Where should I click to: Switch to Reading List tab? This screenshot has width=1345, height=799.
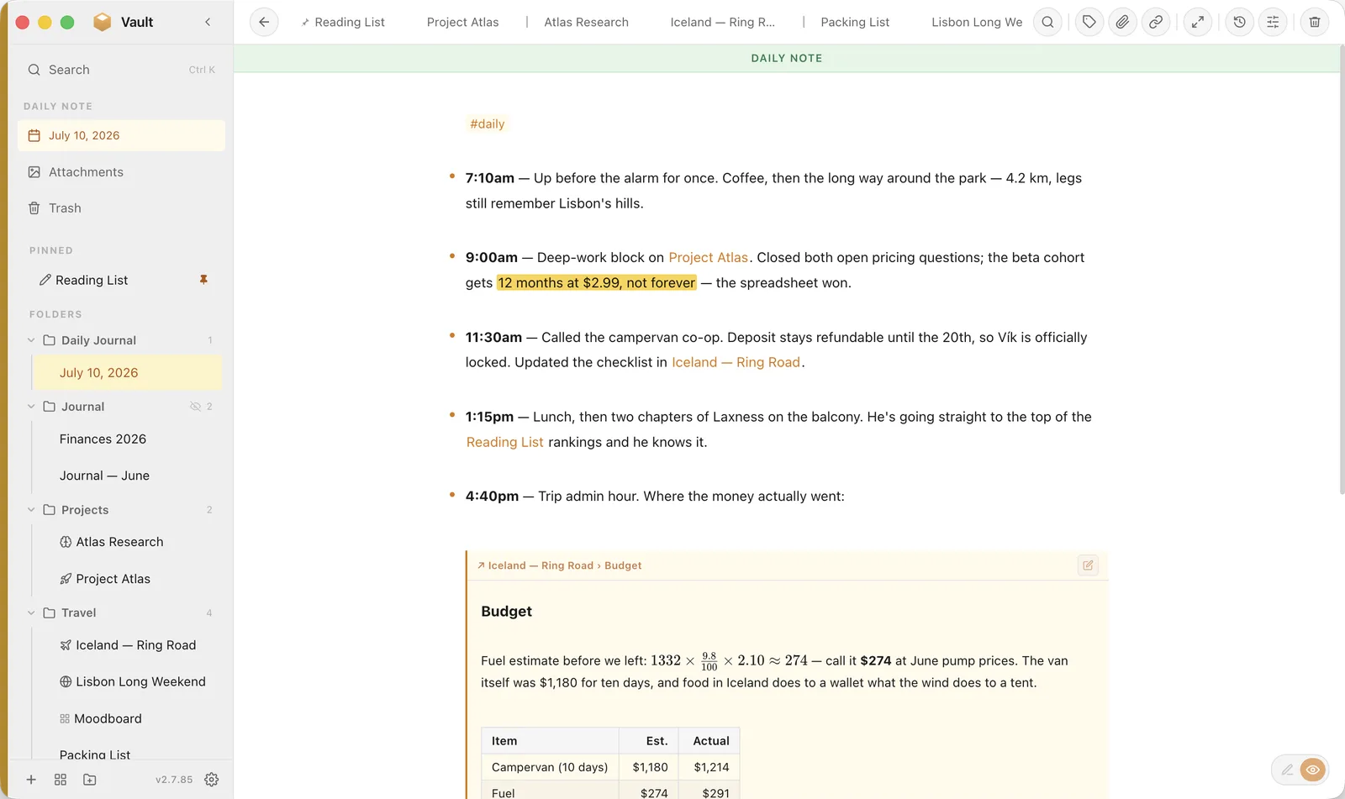pos(343,23)
